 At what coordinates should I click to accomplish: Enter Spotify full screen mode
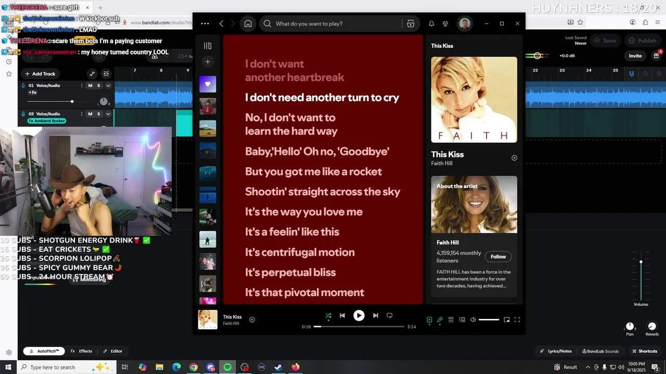pos(517,320)
